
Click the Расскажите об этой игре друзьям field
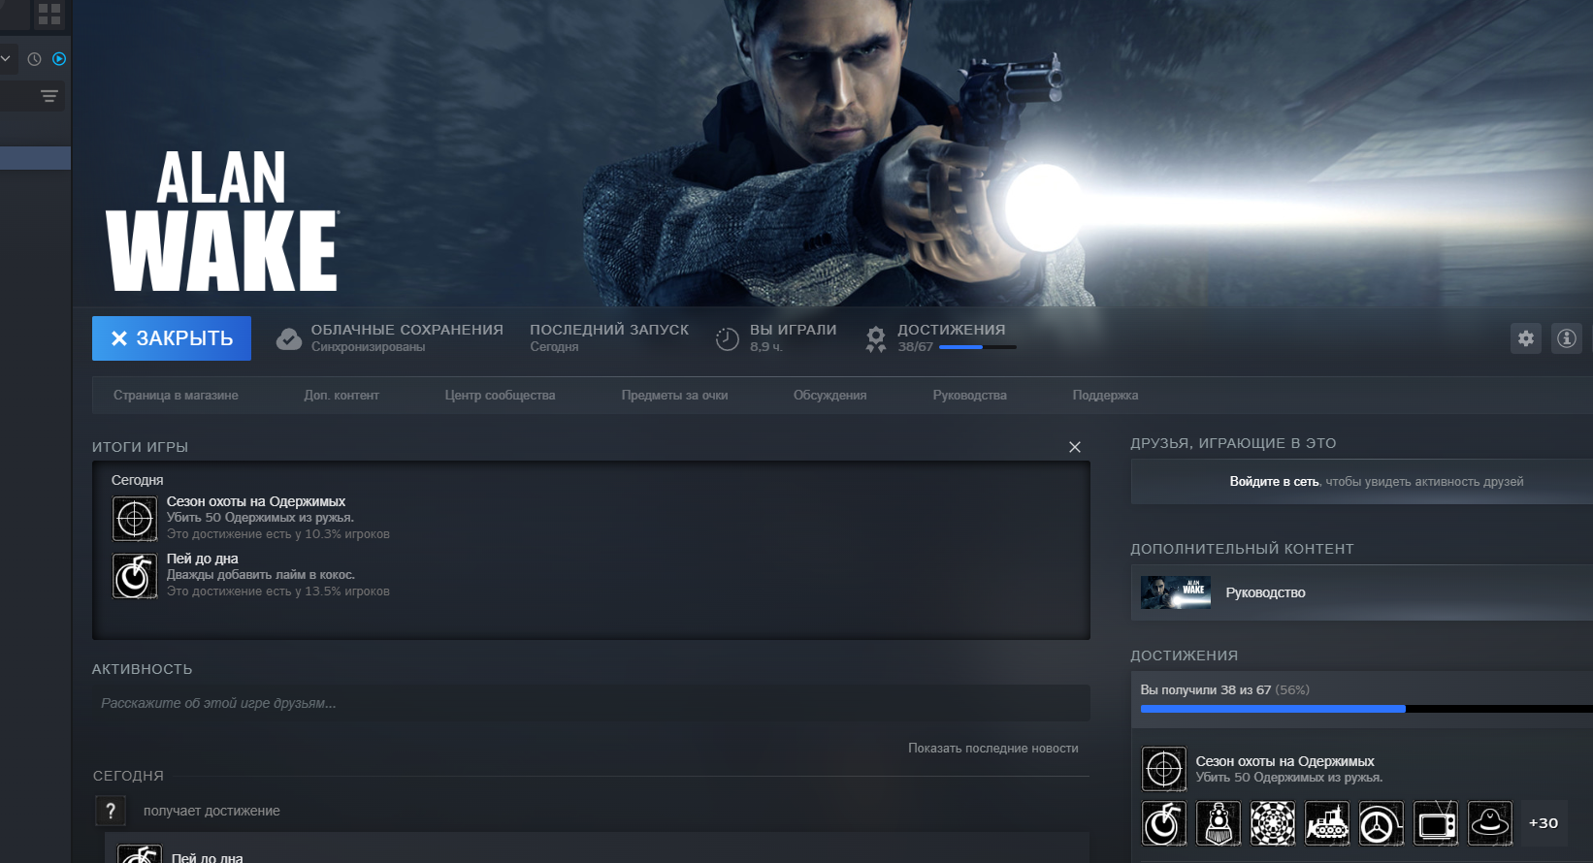tap(591, 703)
